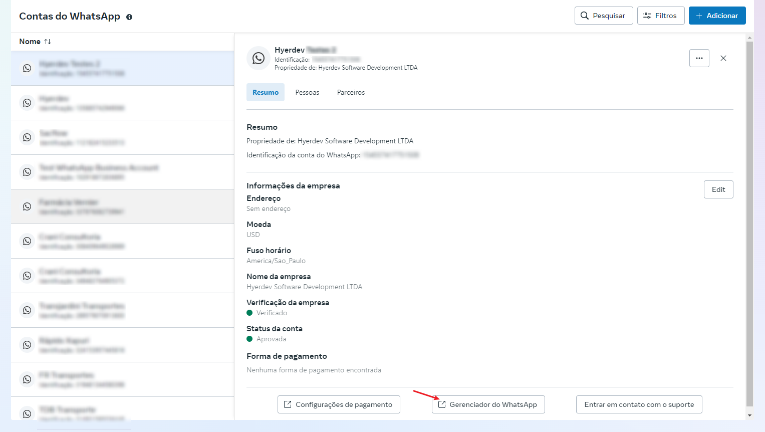Screen dimensions: 765x432
Task: Switch to the Pessoas tab
Action: (307, 92)
